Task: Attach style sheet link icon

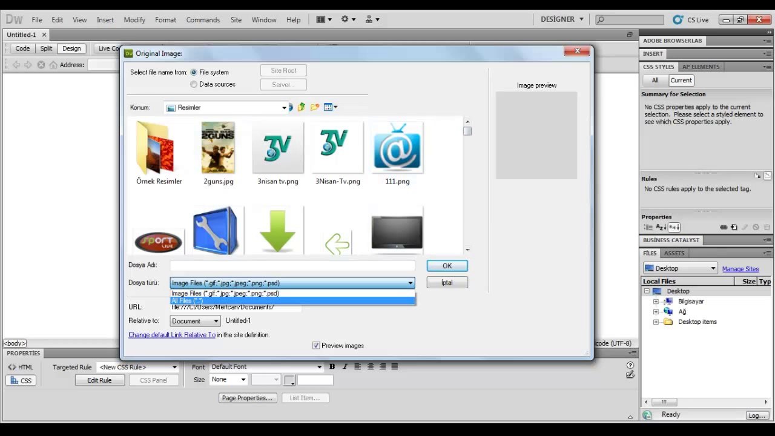Action: pos(724,227)
